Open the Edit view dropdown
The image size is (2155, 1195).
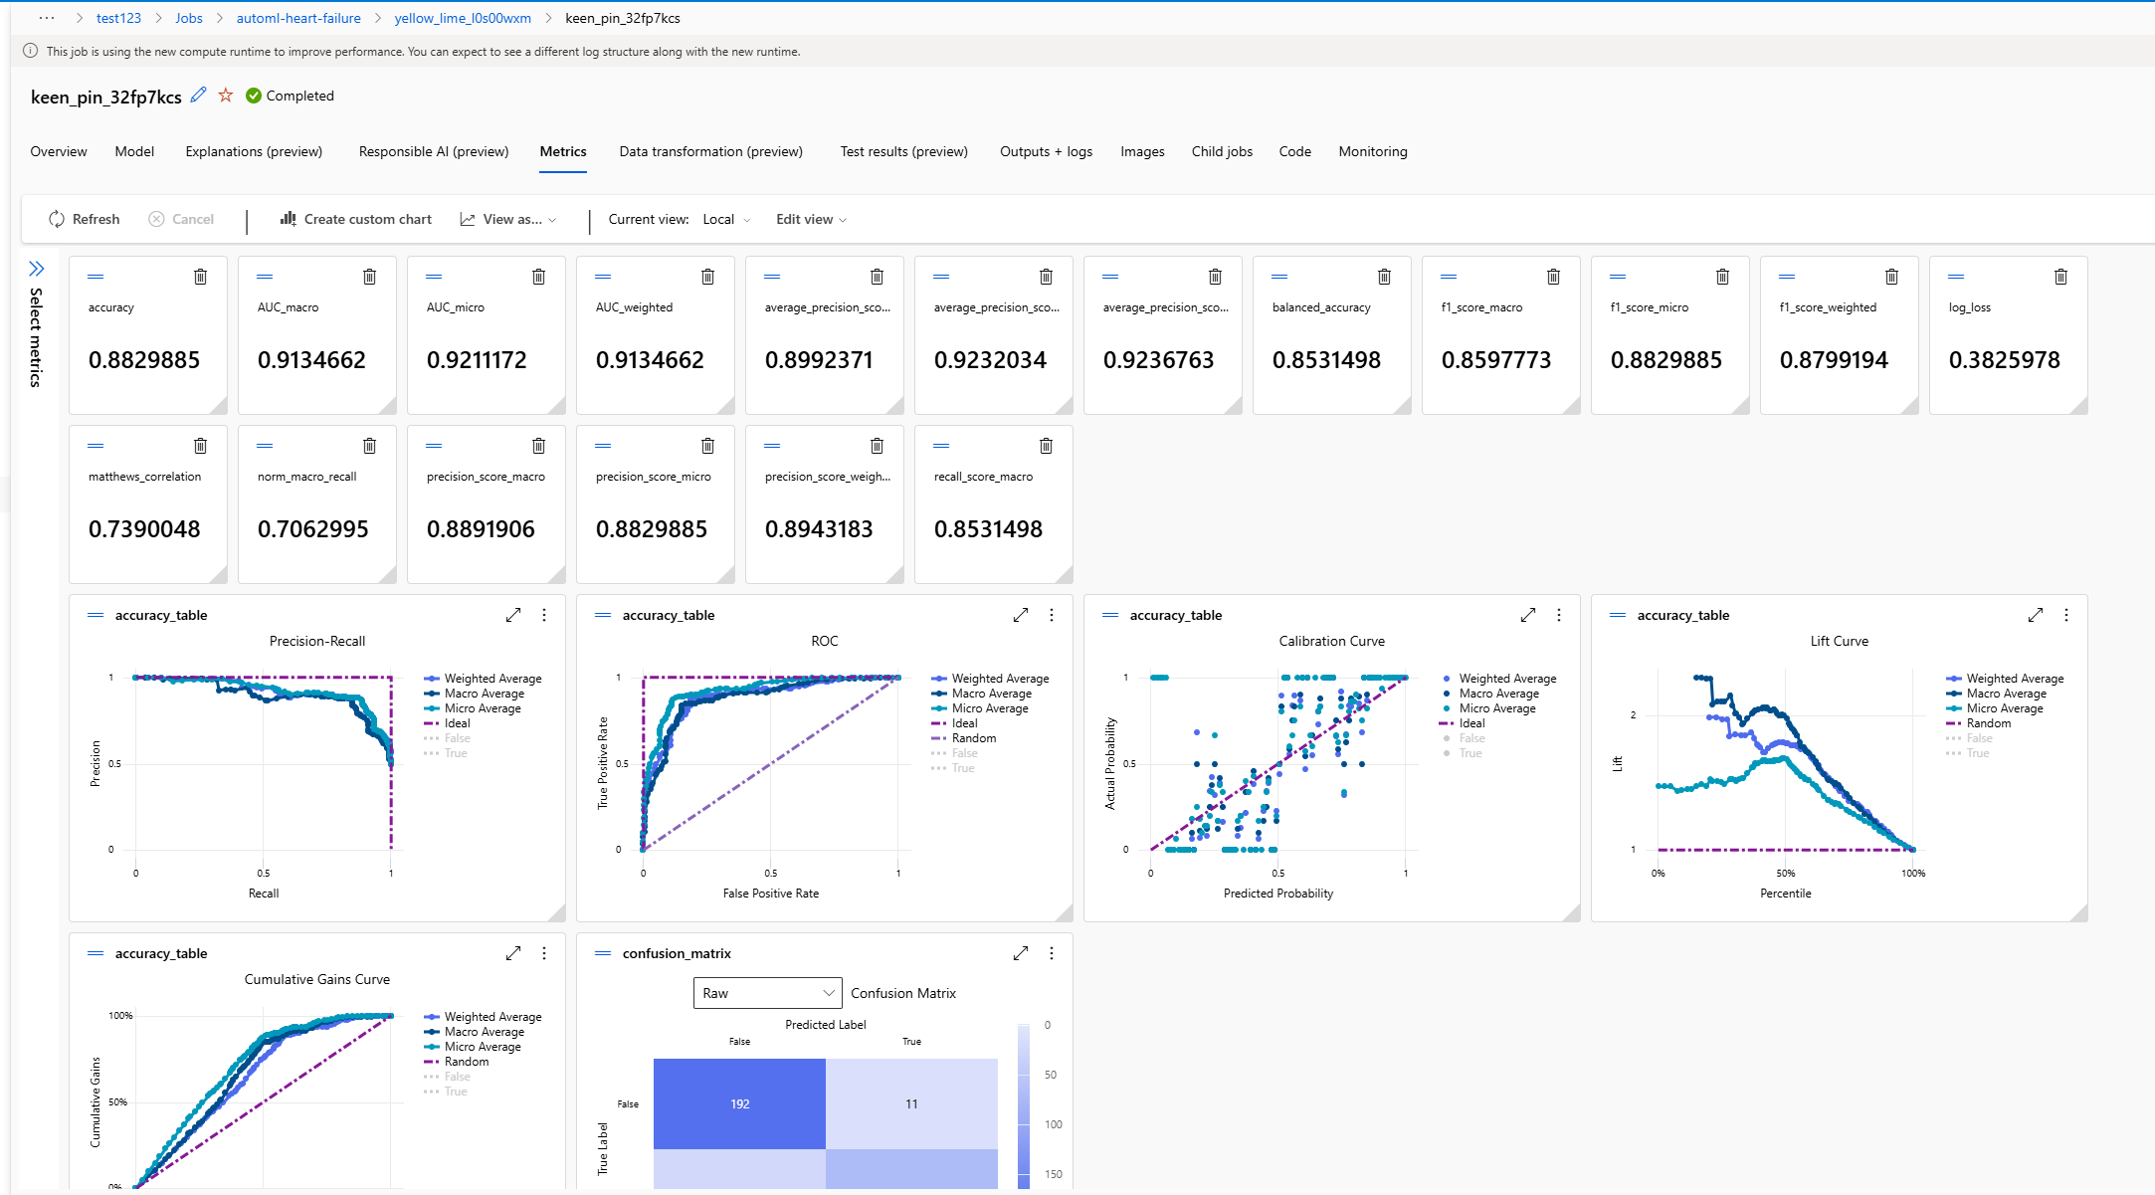pyautogui.click(x=811, y=219)
